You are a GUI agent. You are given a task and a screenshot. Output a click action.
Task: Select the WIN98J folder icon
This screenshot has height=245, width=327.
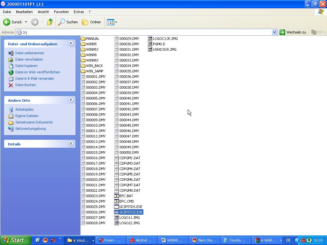point(83,60)
